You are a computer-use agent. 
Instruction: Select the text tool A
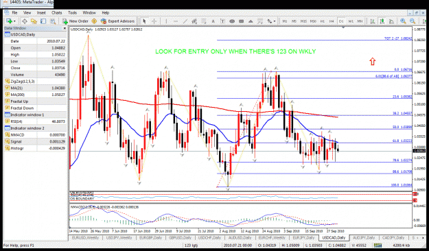tap(213, 21)
